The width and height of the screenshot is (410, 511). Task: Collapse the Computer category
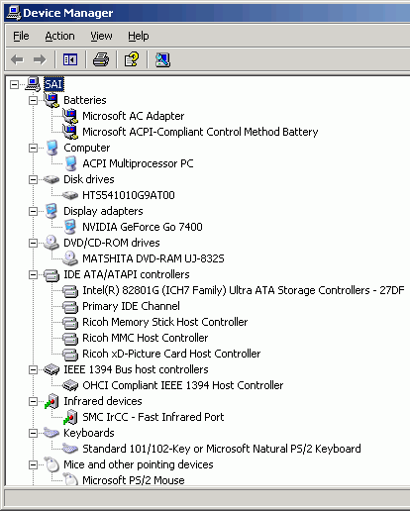click(x=33, y=148)
